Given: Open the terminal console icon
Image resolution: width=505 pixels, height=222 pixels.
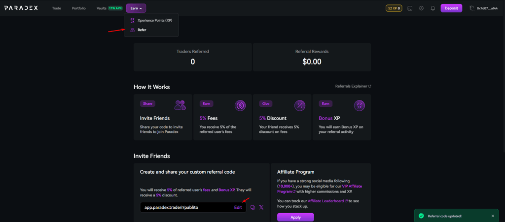Looking at the screenshot, I should 410,8.
